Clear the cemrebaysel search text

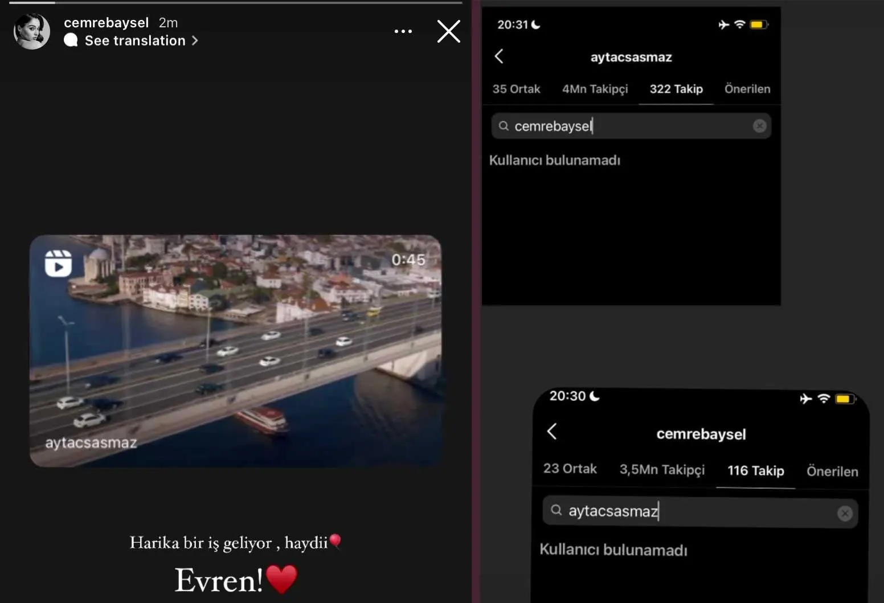pos(759,126)
